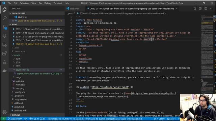Open the Help menu
Image resolution: width=216 pixels, height=121 pixels.
tap(67, 3)
